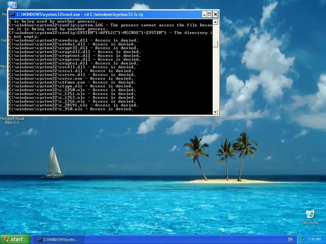Activate the cmd.exe taskbar button
This screenshot has width=326, height=244.
[59, 240]
